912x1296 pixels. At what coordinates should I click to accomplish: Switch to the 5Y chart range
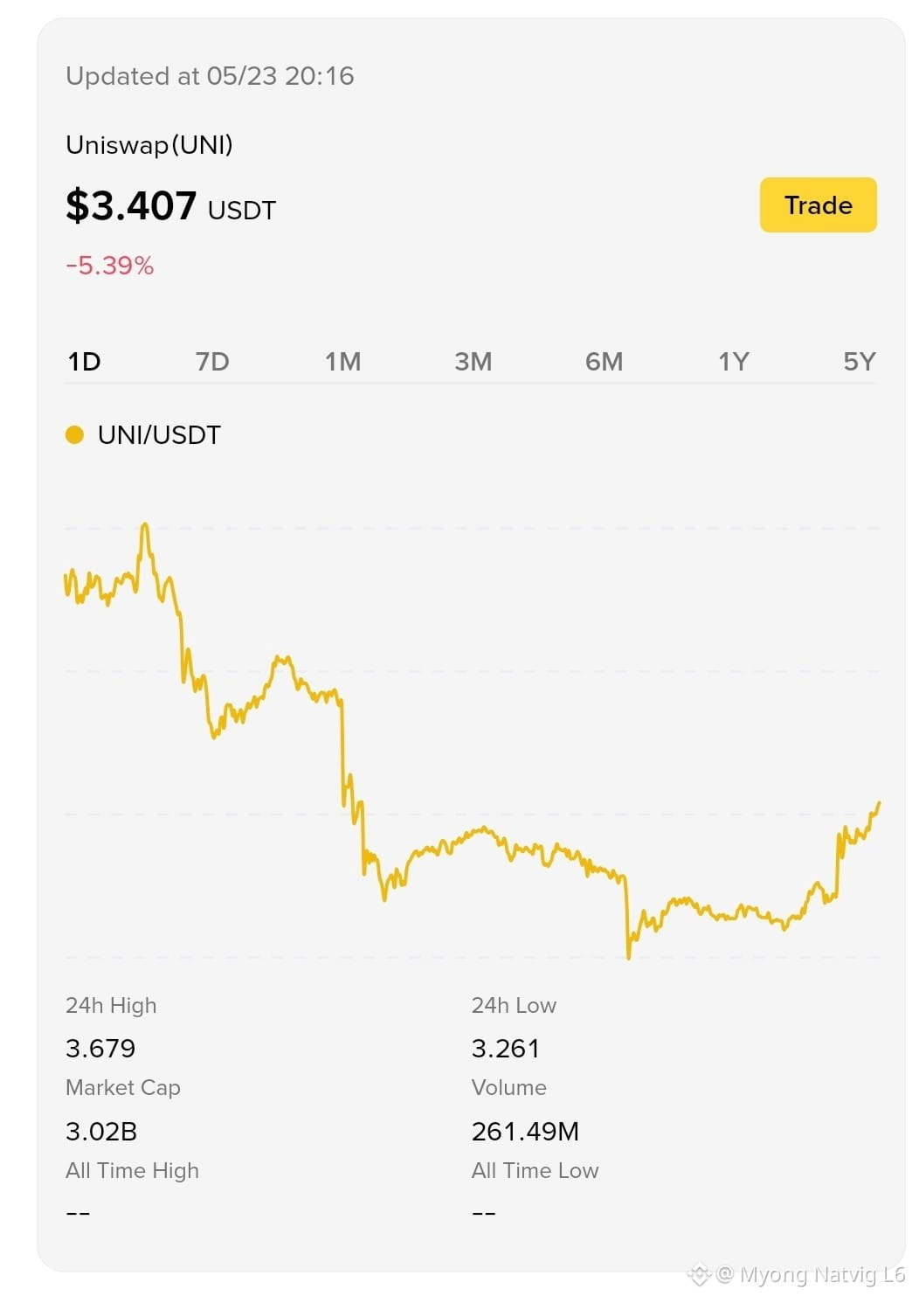coord(859,361)
